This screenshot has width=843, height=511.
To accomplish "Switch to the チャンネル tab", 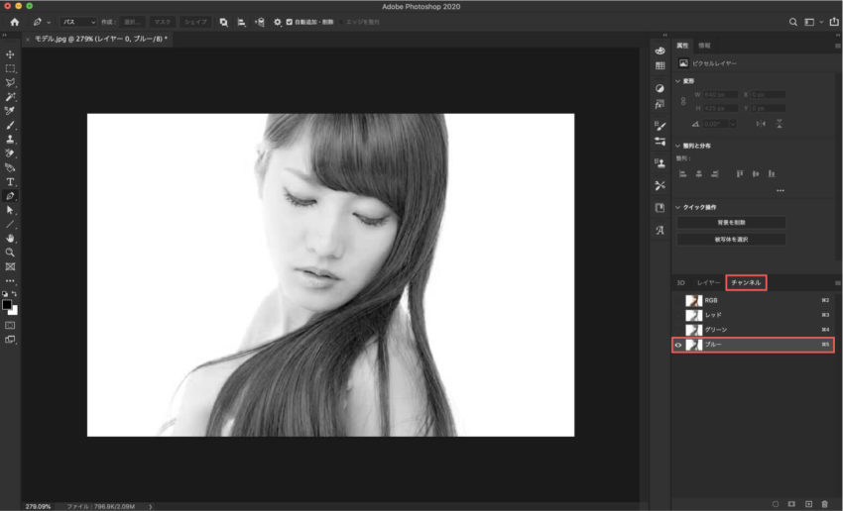I will coord(746,282).
